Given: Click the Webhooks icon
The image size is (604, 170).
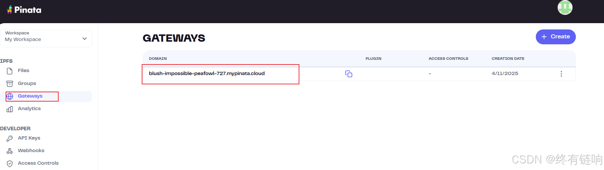Looking at the screenshot, I should (10, 151).
